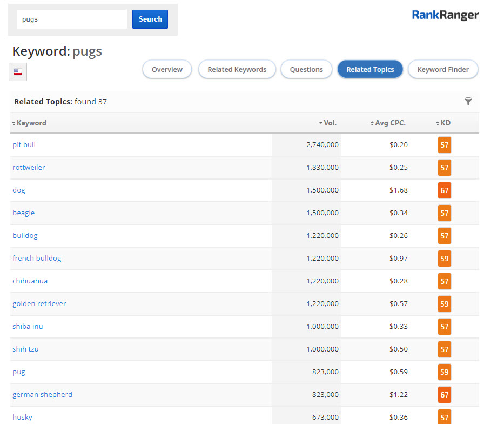Sort table by Keyword column
Viewport: 484px width, 424px height.
(x=31, y=123)
